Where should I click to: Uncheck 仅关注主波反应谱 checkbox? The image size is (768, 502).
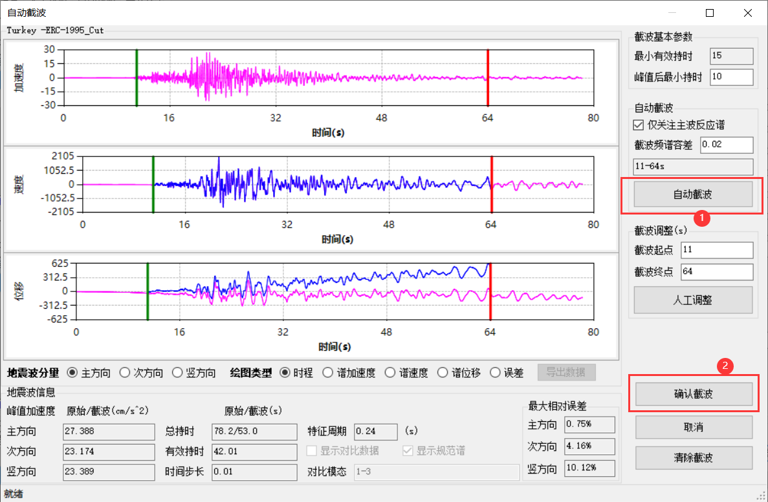(639, 125)
